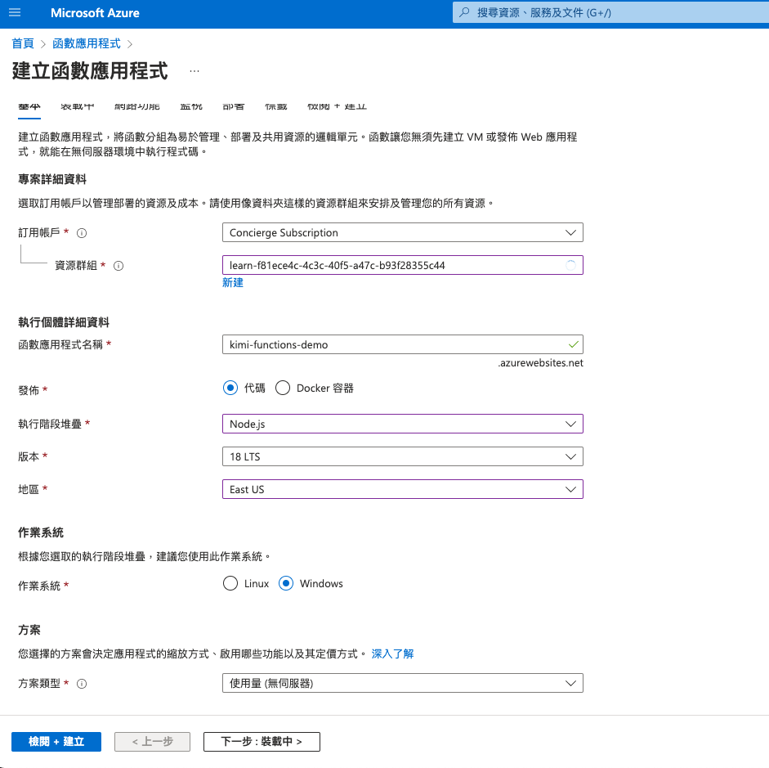The image size is (769, 768).
Task: Click the 執行個體詳細資料 heading
Action: 64,322
